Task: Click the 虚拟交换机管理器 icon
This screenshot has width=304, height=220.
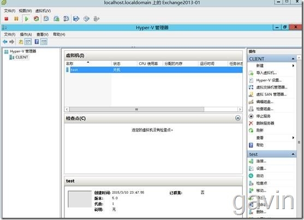Action: point(251,87)
